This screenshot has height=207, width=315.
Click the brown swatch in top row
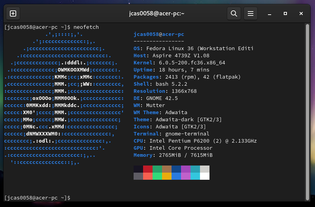point(167,169)
